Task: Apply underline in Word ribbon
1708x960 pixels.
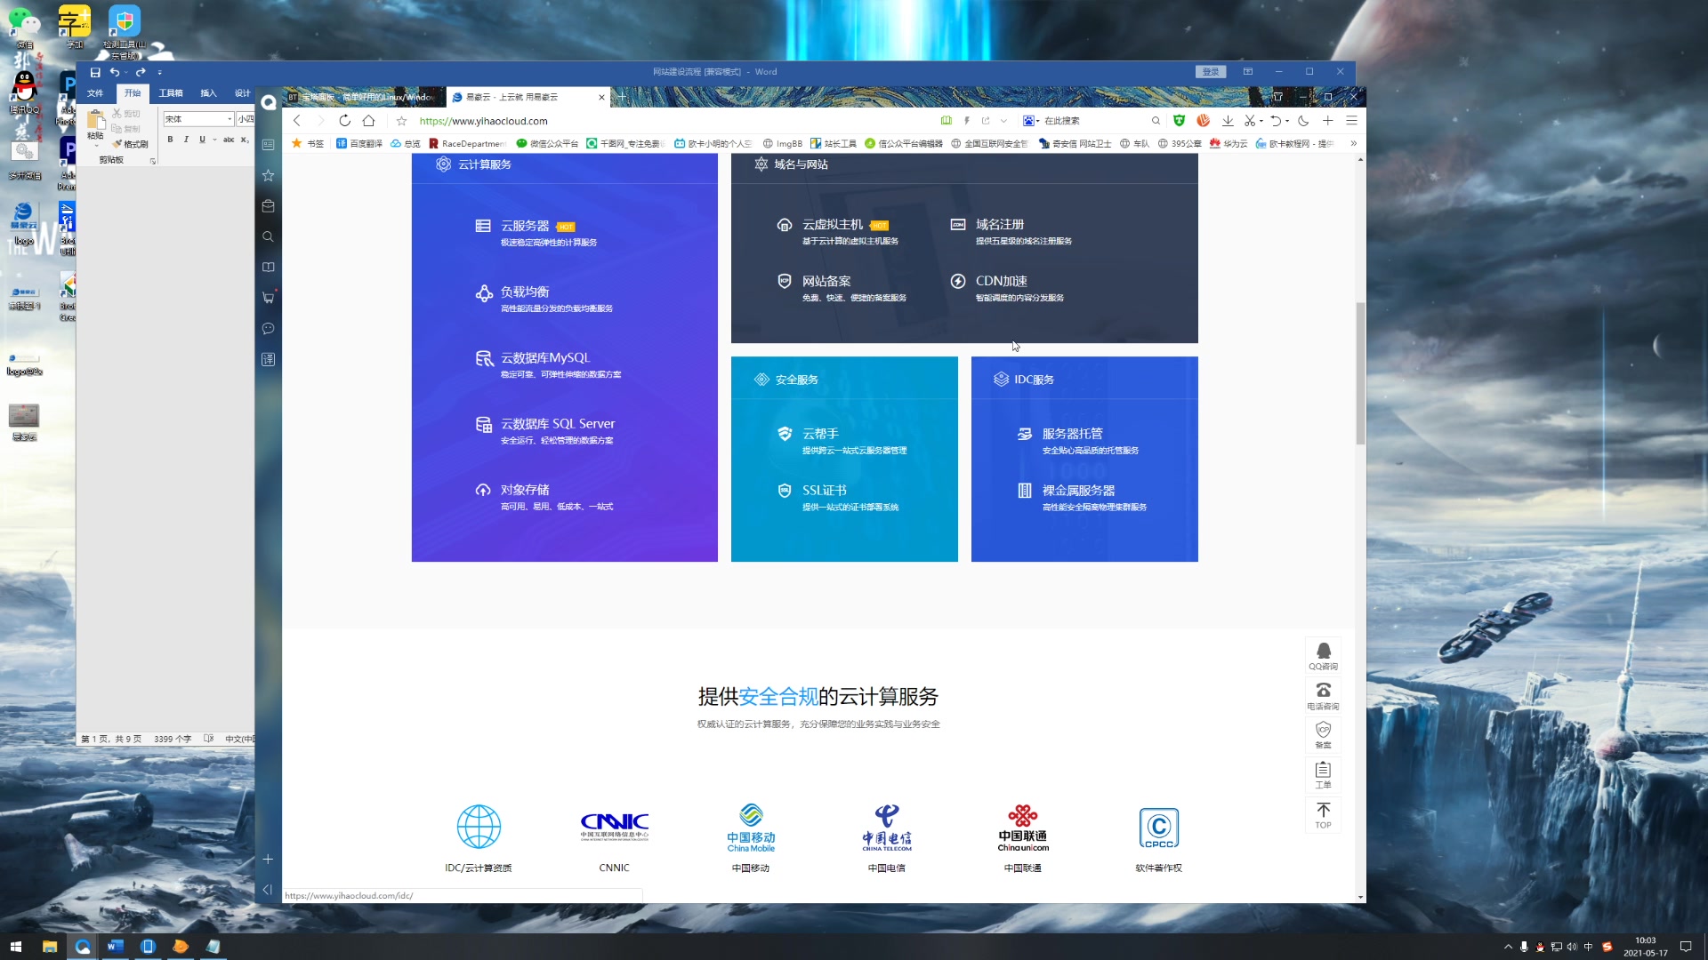Action: point(202,140)
